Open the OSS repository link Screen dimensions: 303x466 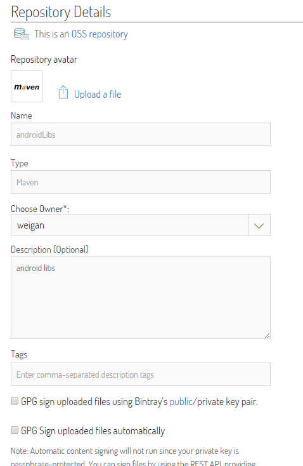point(100,34)
